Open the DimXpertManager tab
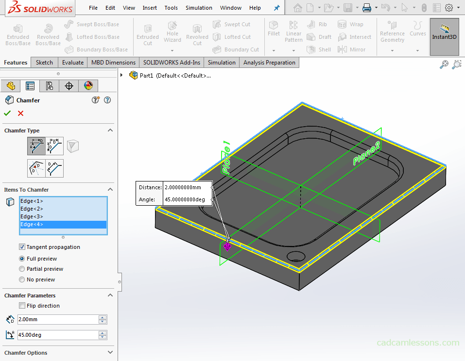 [x=69, y=86]
